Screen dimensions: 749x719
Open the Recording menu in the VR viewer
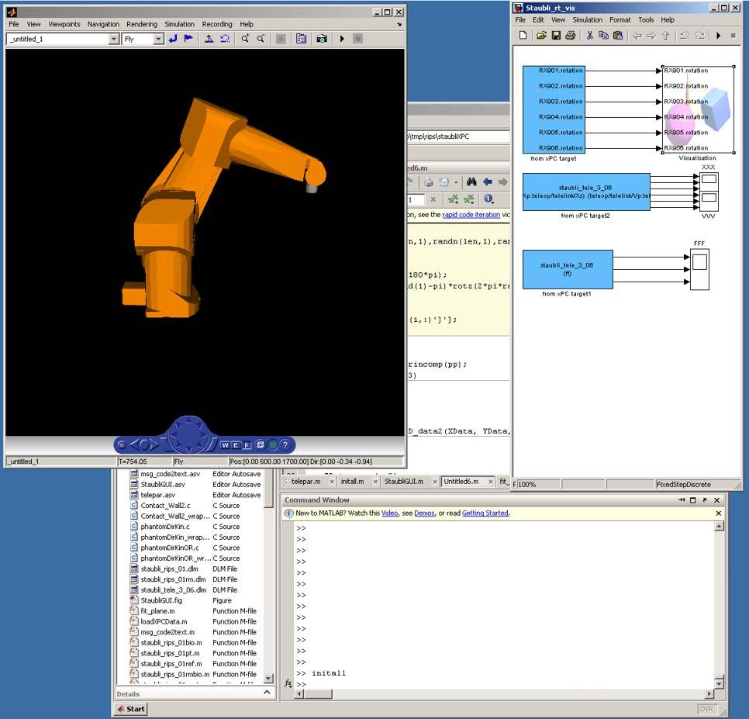tap(217, 24)
